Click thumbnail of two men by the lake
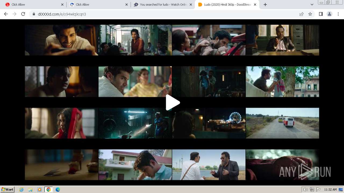The height and width of the screenshot is (193, 344). tap(209, 165)
